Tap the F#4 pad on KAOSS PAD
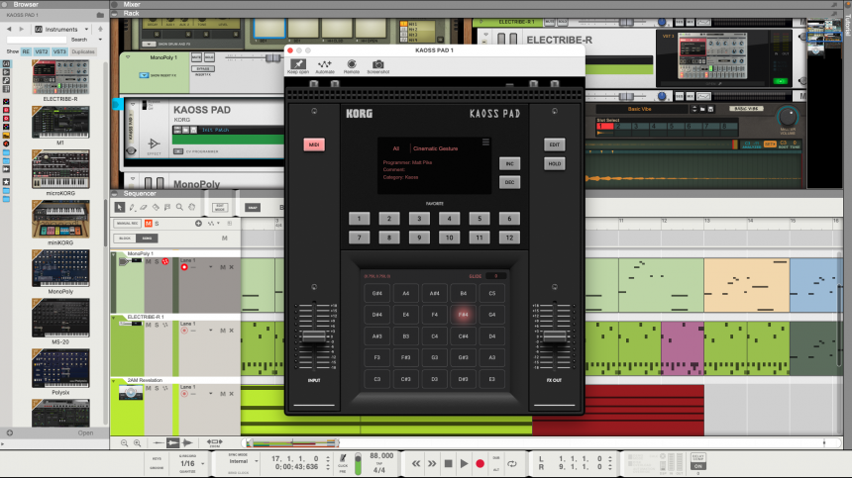The height and width of the screenshot is (478, 852). pos(463,315)
